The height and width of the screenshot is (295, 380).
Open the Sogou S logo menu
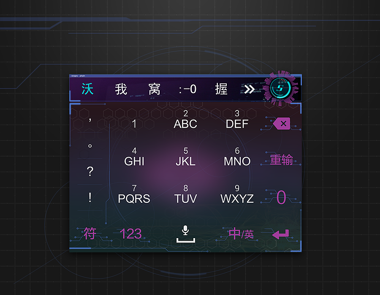(280, 88)
